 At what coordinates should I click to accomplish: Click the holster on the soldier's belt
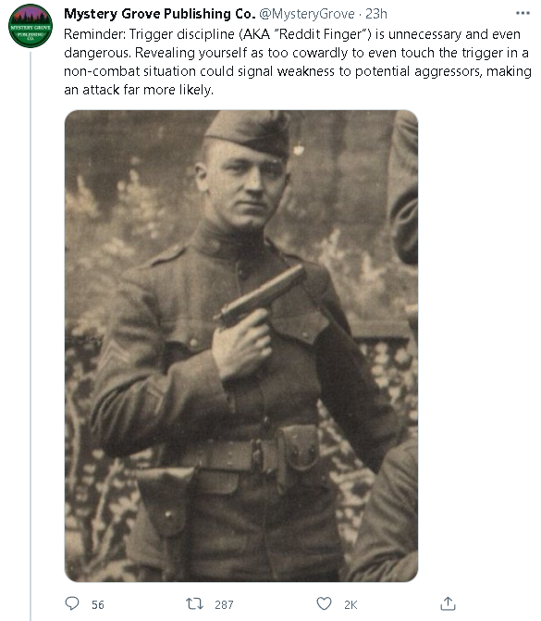pos(165,500)
